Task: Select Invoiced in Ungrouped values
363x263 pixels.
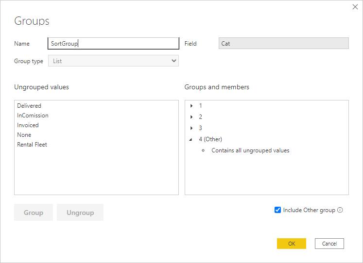Action: pyautogui.click(x=28, y=125)
